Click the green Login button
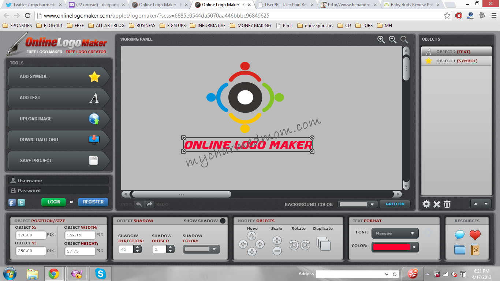 point(54,202)
